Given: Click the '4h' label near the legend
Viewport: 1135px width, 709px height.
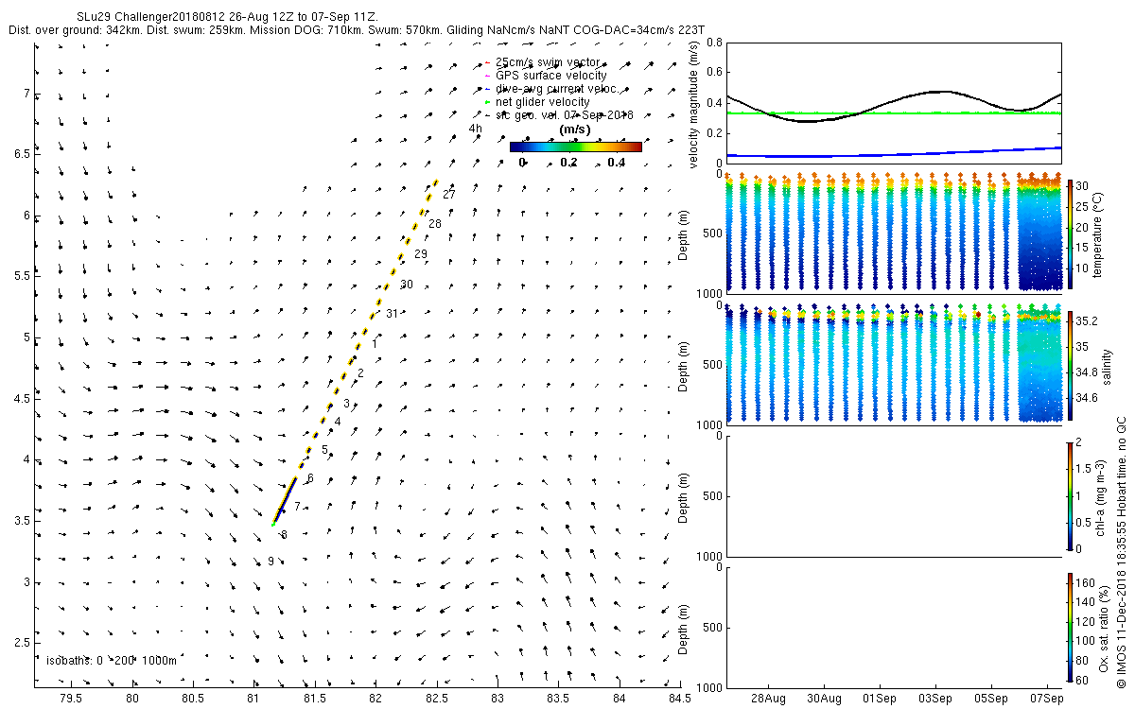Looking at the screenshot, I should coord(475,129).
